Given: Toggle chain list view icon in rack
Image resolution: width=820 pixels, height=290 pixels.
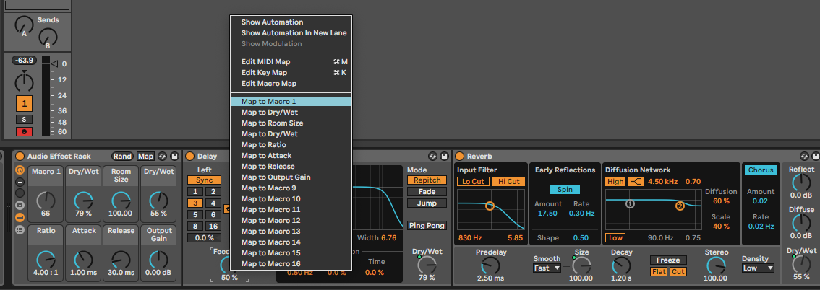Looking at the screenshot, I should click(20, 229).
